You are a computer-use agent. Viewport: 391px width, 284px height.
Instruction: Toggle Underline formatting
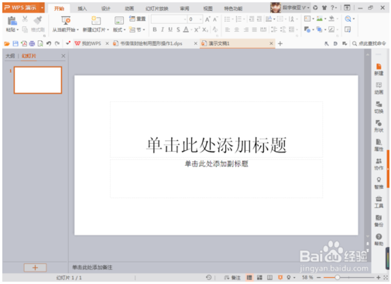pyautogui.click(x=170, y=29)
